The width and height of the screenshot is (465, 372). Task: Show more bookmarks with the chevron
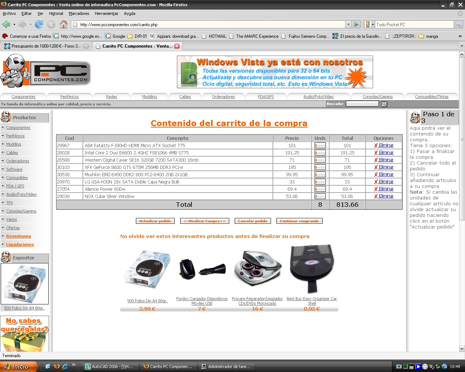[x=460, y=36]
